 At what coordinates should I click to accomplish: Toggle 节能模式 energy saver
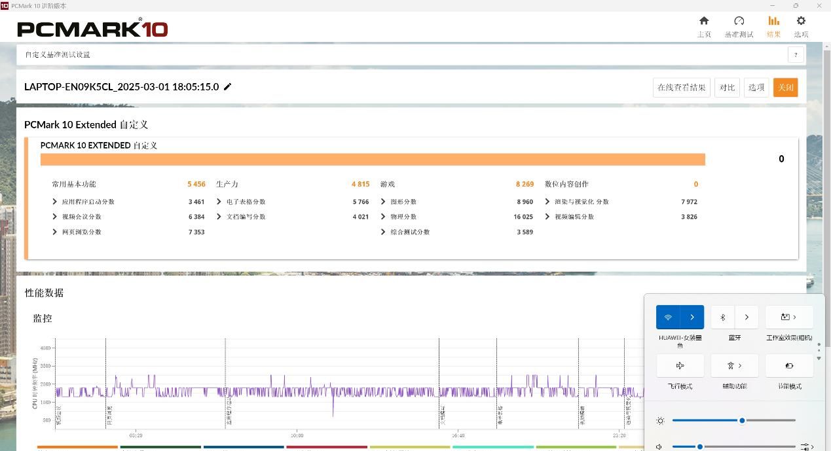coord(789,366)
